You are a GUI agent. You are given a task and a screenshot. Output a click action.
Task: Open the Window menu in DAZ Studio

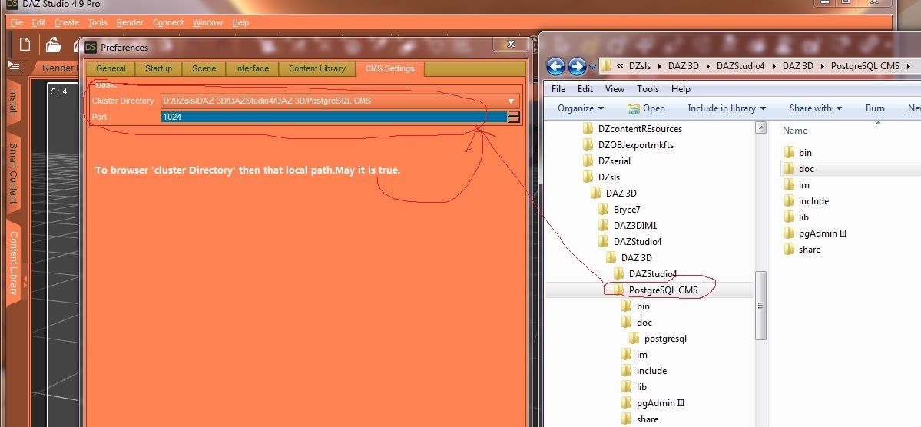(207, 22)
